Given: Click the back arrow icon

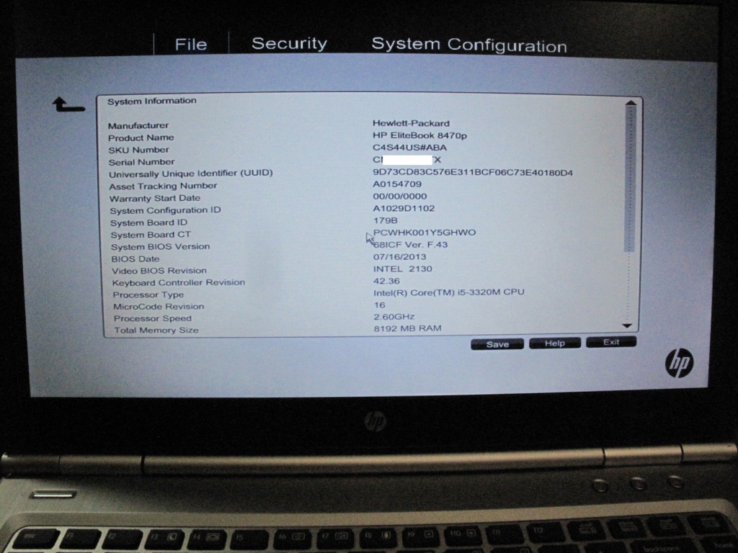Looking at the screenshot, I should click(x=68, y=104).
